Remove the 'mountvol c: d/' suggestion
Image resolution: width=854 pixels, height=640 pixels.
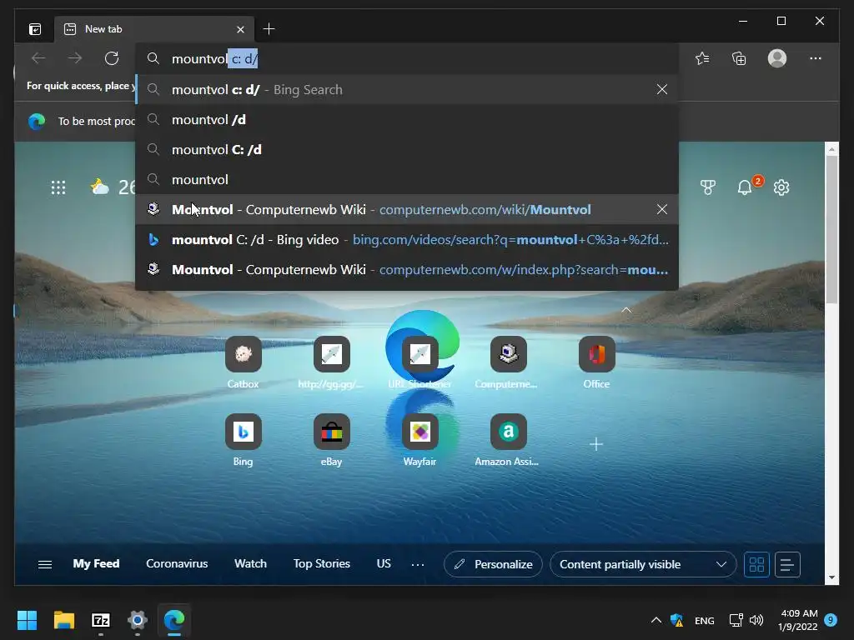(x=661, y=89)
